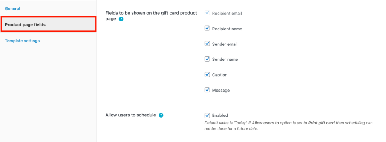Uncheck Enabled box for scheduling
Viewport: 386px width, 142px height.
[207, 115]
